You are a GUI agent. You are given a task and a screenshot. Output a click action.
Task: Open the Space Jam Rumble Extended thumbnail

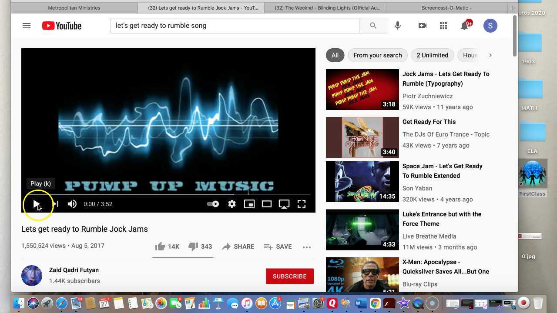click(x=362, y=182)
